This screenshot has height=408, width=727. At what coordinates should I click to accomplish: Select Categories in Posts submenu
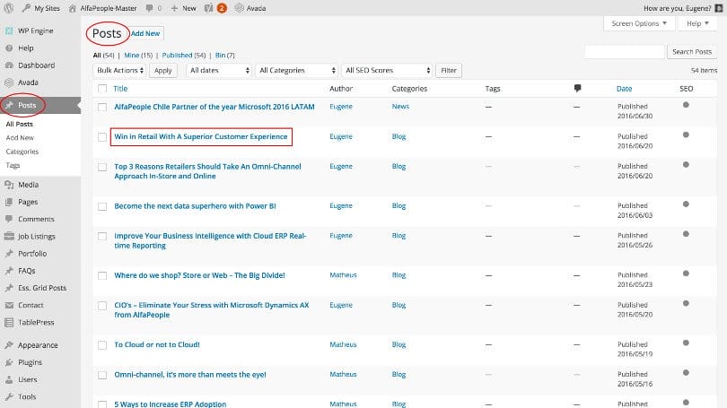point(22,152)
